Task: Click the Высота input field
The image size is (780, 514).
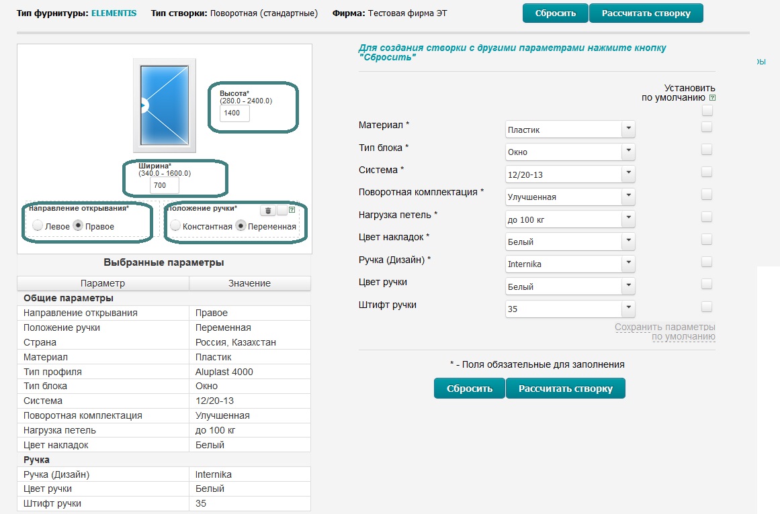Action: (235, 113)
